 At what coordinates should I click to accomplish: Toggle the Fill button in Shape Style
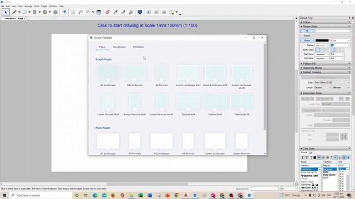point(307,31)
